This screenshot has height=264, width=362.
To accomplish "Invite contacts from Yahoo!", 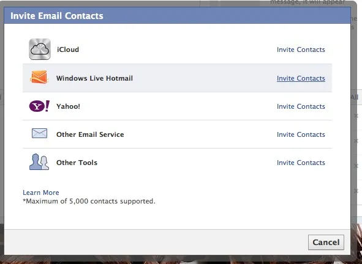I will 301,106.
